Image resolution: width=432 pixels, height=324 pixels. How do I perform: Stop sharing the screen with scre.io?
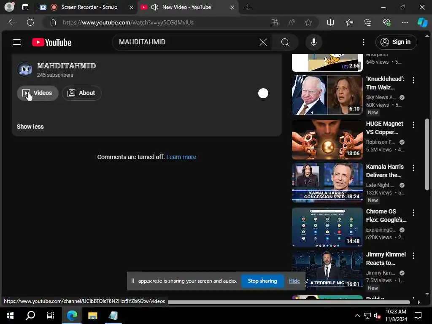tap(262, 281)
